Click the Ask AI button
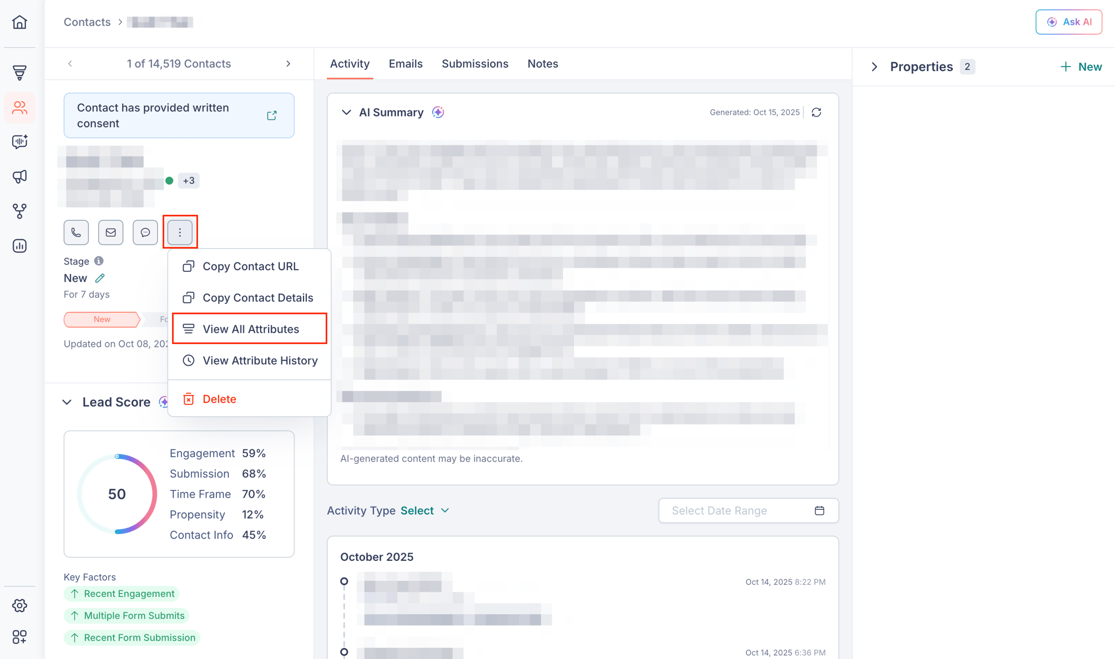Screen dimensions: 1115x659 click(1068, 22)
